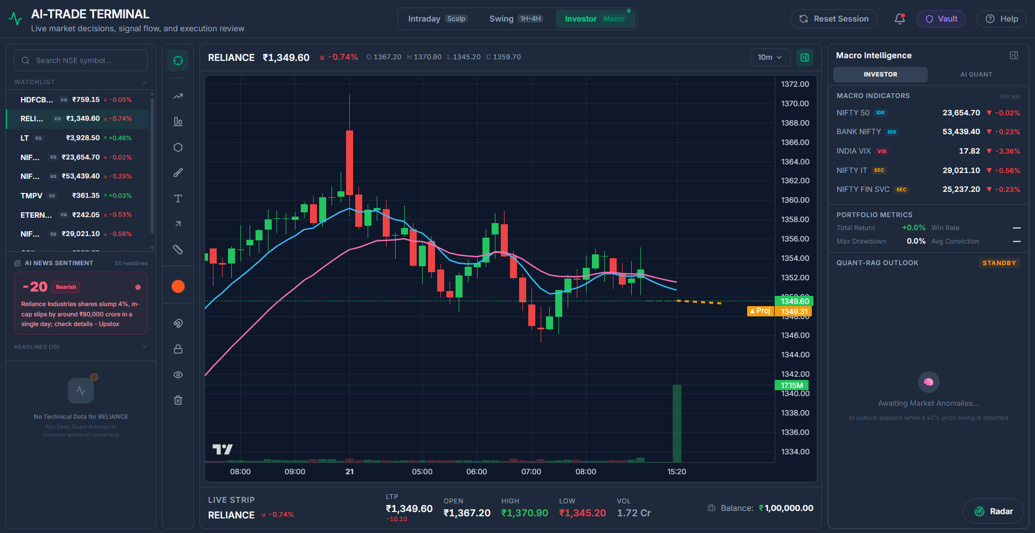Select the trend line drawing tool

click(178, 96)
